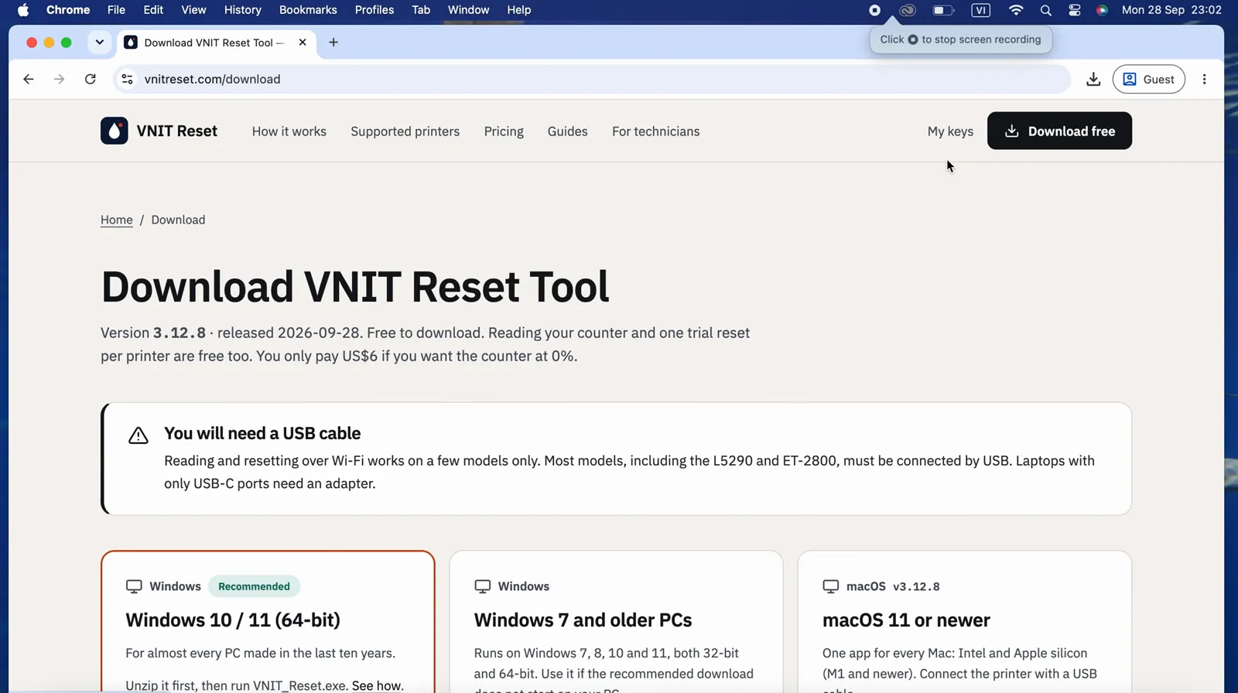Click the Siri icon in menu bar

point(1102,10)
